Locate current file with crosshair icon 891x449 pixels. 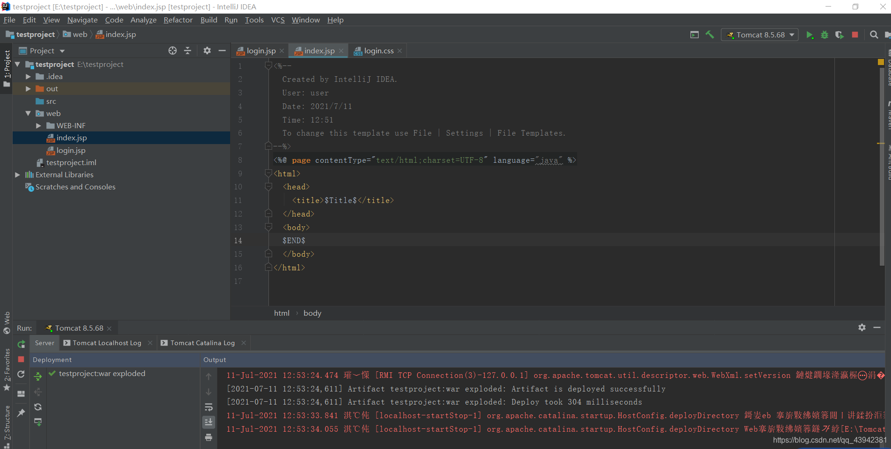click(x=173, y=51)
